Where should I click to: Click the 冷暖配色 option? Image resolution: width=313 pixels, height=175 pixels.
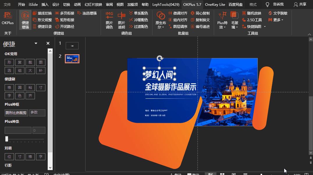(x=142, y=20)
